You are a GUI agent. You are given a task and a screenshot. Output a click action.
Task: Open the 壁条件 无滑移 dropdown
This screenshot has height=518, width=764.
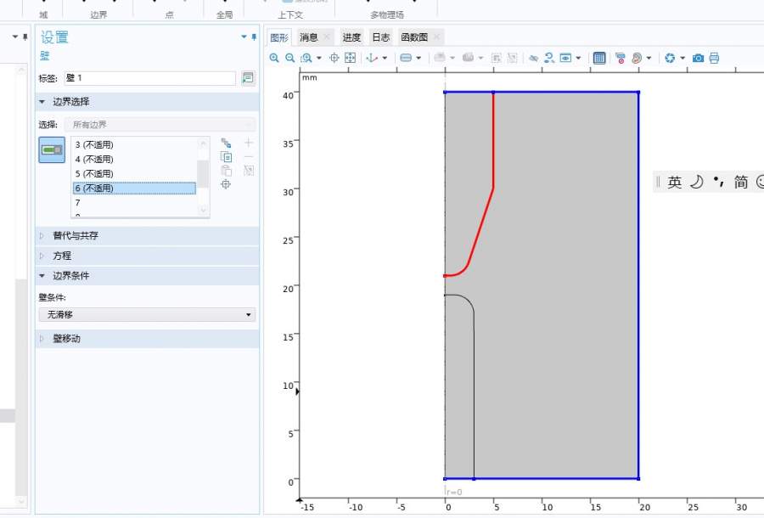tap(147, 314)
